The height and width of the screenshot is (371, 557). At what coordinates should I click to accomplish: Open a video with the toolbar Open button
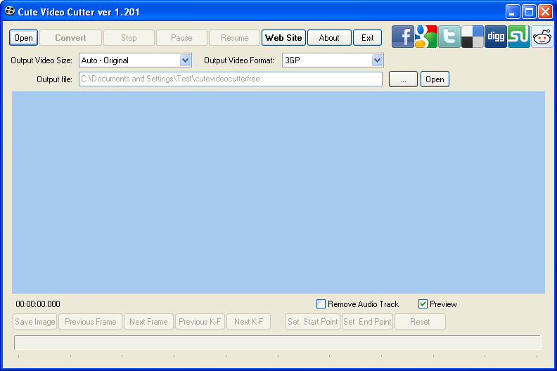pyautogui.click(x=23, y=38)
